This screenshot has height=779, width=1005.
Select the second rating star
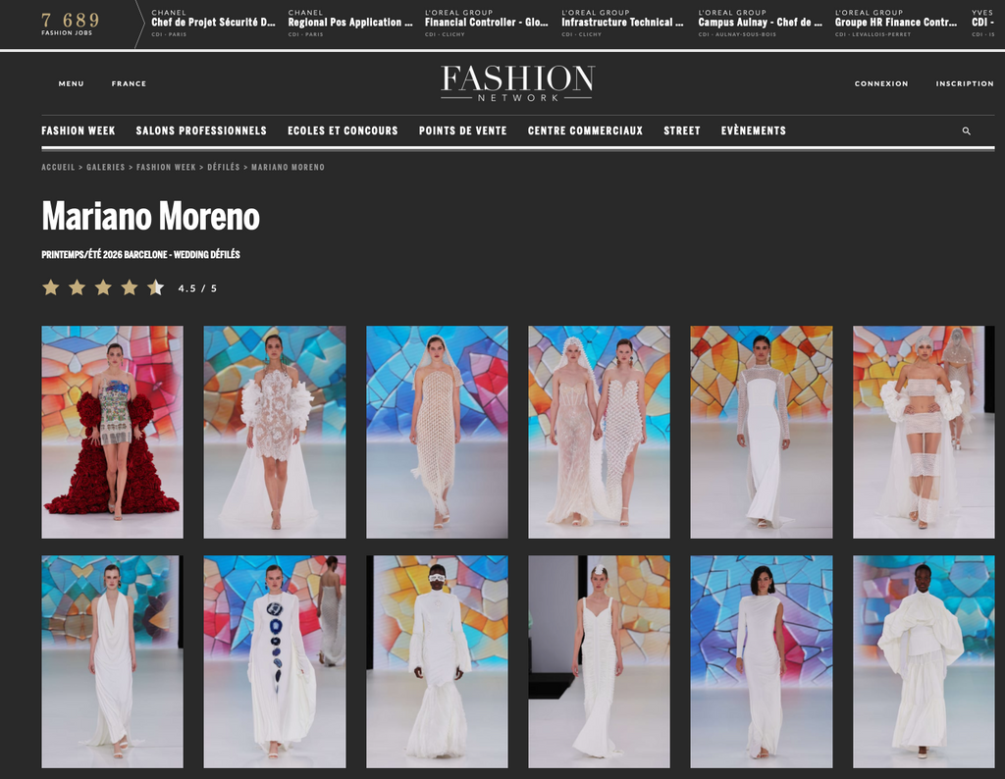click(77, 287)
